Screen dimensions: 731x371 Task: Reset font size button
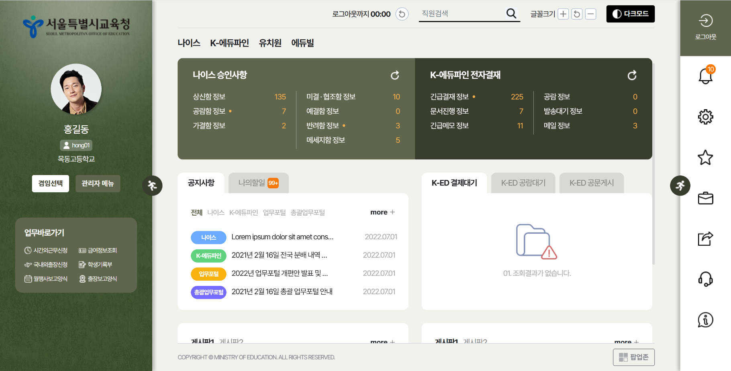577,14
